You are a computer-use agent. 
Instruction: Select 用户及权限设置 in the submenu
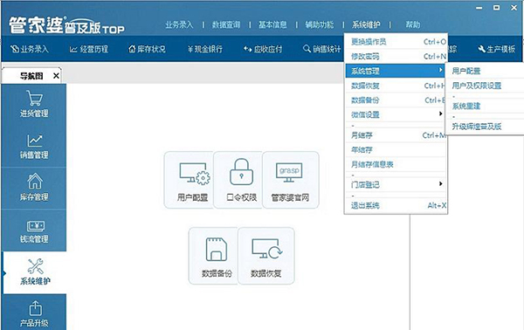tap(485, 86)
